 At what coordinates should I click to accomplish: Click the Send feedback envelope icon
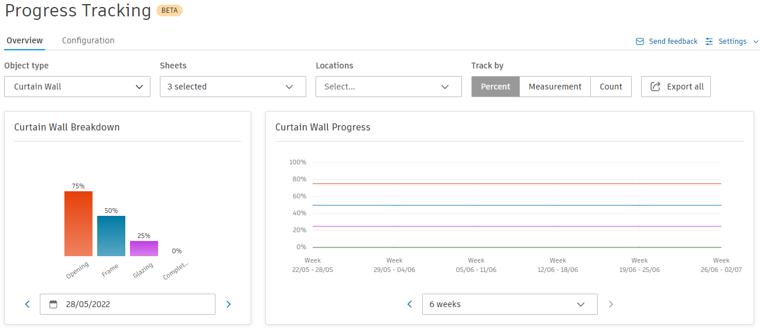pyautogui.click(x=640, y=42)
